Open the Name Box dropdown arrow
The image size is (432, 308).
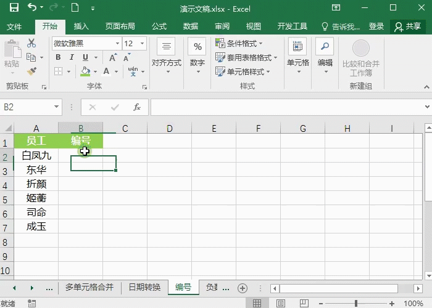pos(56,107)
